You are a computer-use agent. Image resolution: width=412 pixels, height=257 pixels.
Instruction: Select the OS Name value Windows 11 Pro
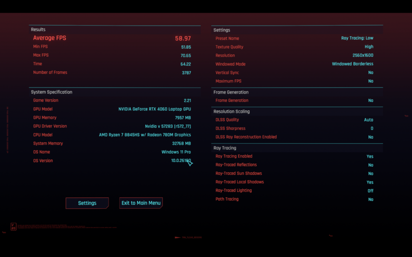click(x=176, y=152)
